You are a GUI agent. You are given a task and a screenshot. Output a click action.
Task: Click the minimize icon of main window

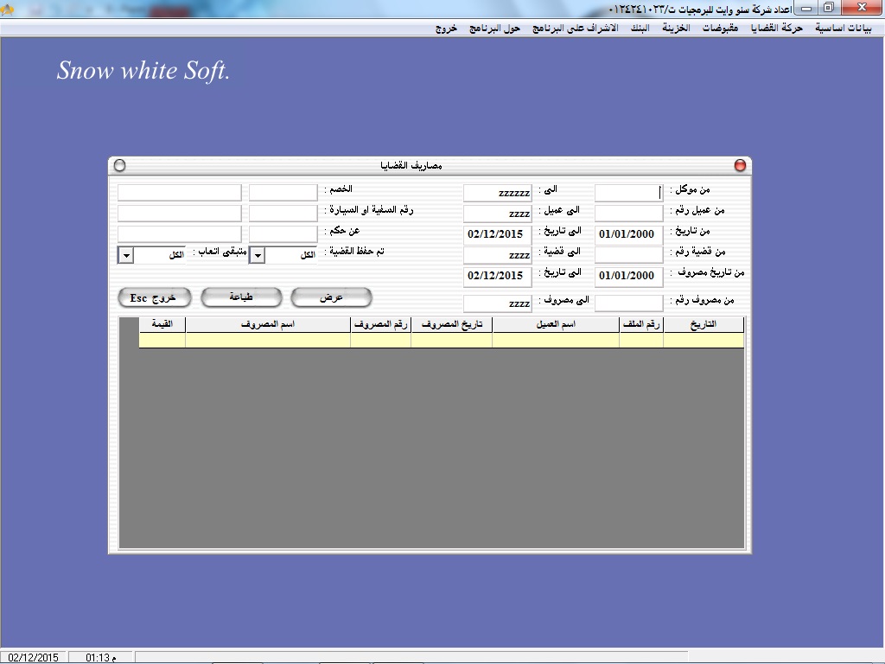point(805,8)
